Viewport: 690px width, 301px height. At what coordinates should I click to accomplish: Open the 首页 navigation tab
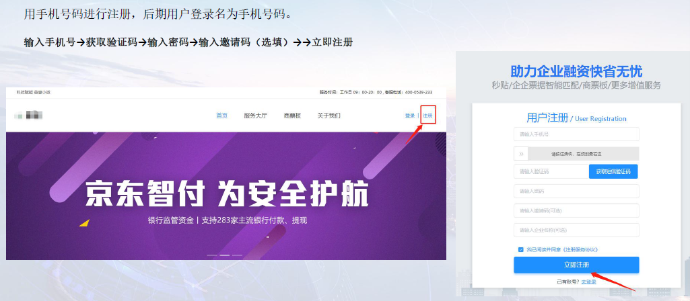(221, 116)
